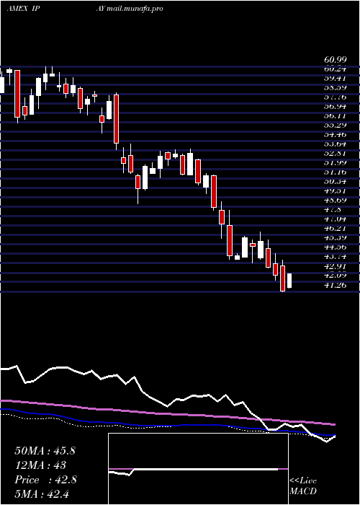Screen dimensions: 360x505
Task: Select the 44.56 price axis label
Action: coord(335,247)
